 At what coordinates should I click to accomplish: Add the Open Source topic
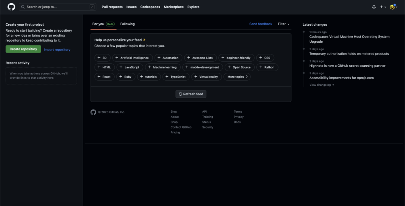(239, 67)
